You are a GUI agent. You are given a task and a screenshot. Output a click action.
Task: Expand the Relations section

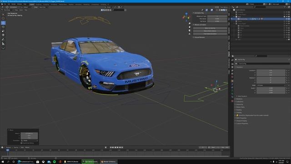click(239, 99)
